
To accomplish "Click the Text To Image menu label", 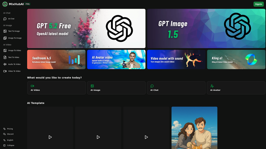I will pyautogui.click(x=14, y=31).
